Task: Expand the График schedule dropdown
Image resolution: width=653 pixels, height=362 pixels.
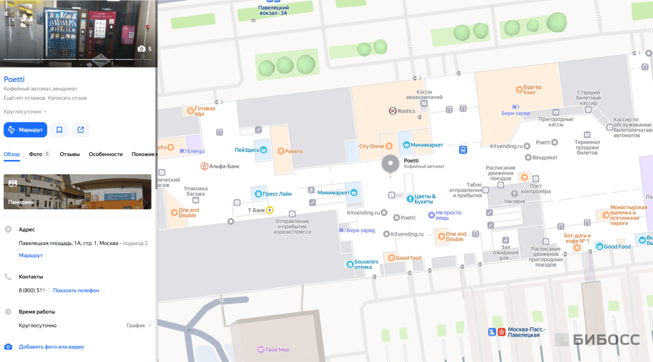Action: click(x=139, y=325)
